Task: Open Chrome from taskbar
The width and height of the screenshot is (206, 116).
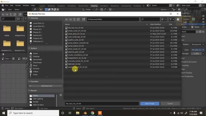Action: (x=92, y=113)
